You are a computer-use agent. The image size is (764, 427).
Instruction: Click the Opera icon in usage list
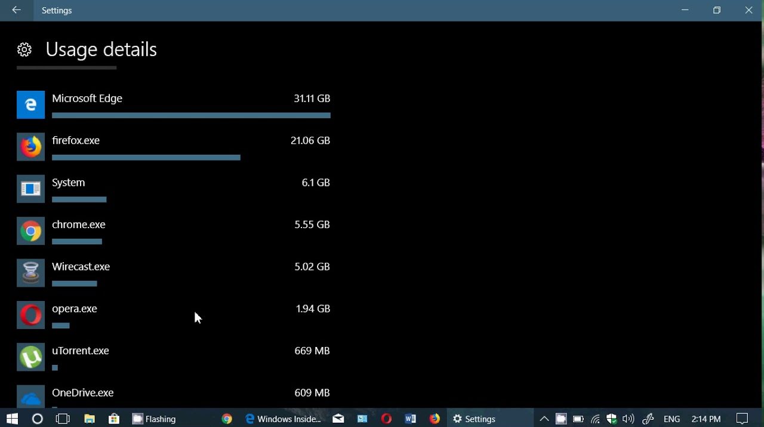pos(30,315)
